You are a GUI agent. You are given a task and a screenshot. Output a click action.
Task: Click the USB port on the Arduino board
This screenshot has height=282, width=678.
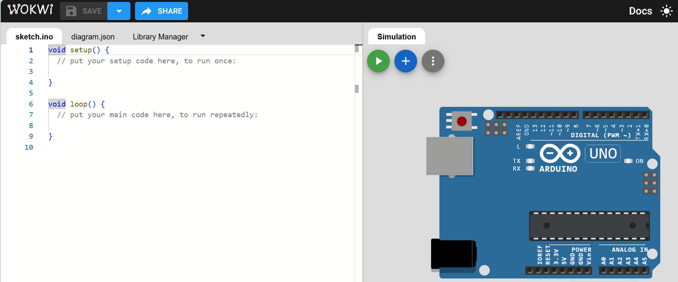450,156
